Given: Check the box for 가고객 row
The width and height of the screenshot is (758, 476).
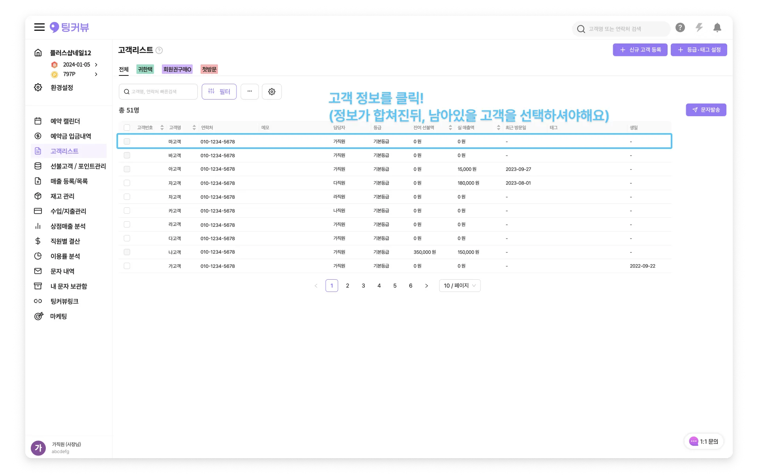Looking at the screenshot, I should pyautogui.click(x=127, y=266).
